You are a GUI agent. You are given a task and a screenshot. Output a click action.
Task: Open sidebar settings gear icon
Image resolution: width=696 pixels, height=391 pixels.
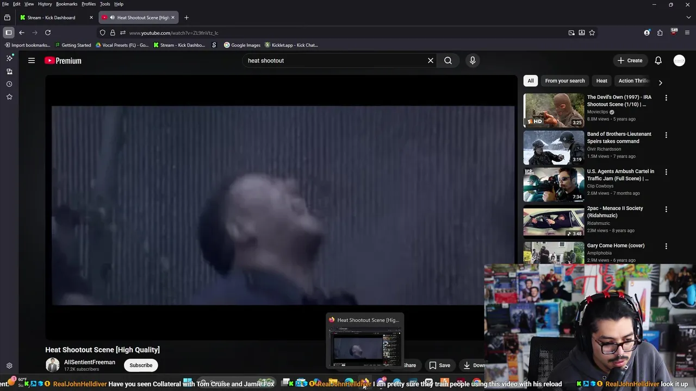(9, 366)
